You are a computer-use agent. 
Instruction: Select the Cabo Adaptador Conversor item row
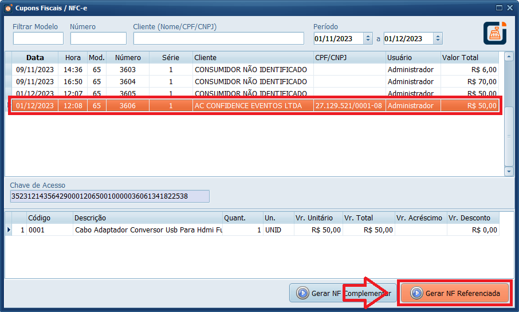[x=148, y=230]
